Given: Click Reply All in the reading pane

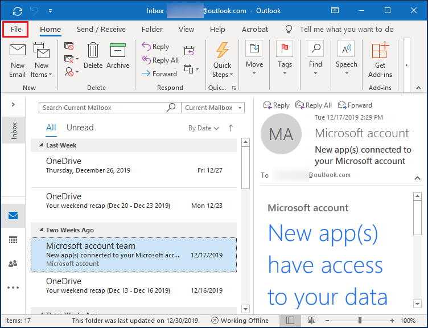Looking at the screenshot, I should point(314,105).
